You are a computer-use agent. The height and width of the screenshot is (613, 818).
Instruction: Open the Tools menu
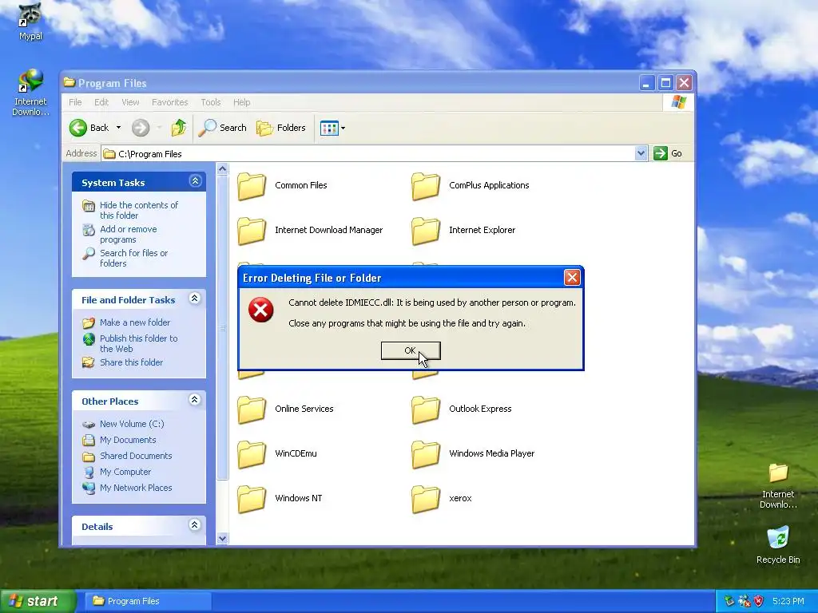211,102
